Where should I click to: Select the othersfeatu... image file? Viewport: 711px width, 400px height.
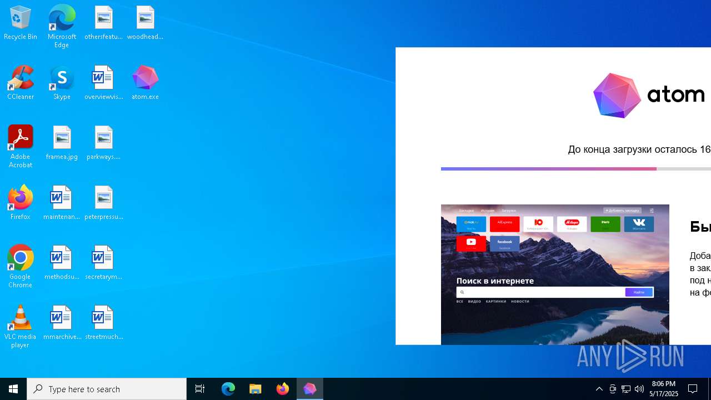click(x=103, y=23)
